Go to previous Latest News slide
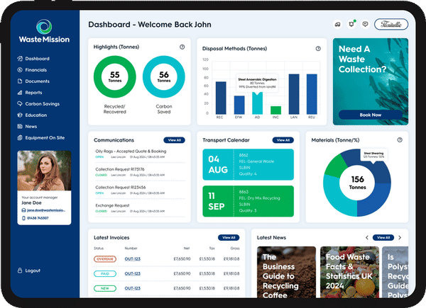This screenshot has width=426, height=308. tap(366, 237)
